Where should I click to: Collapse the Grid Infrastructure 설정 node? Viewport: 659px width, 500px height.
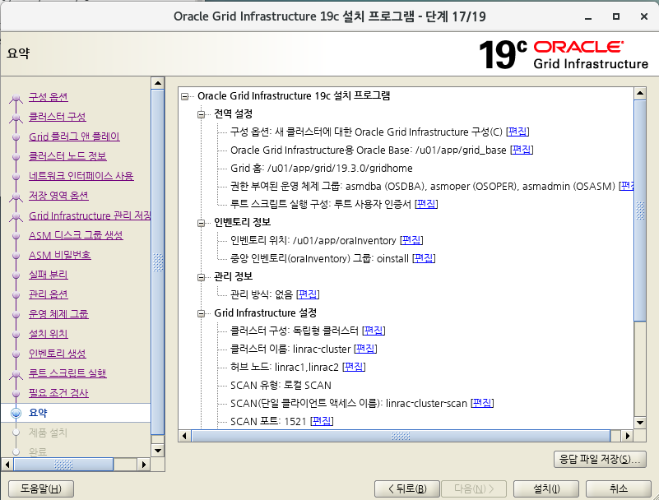(202, 313)
